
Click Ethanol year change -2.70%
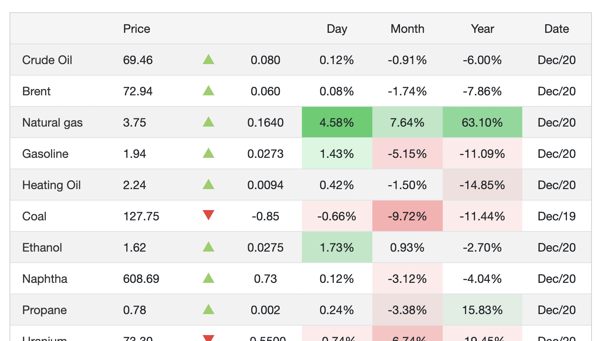pos(482,248)
